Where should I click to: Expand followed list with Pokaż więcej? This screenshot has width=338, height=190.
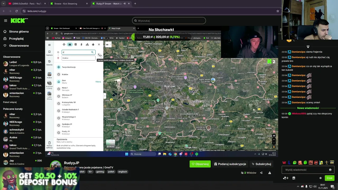click(10, 102)
